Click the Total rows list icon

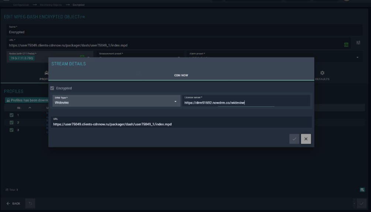pyautogui.click(x=7, y=190)
